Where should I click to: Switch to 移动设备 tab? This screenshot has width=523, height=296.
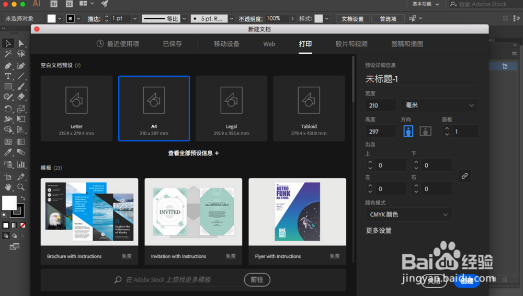coord(226,44)
